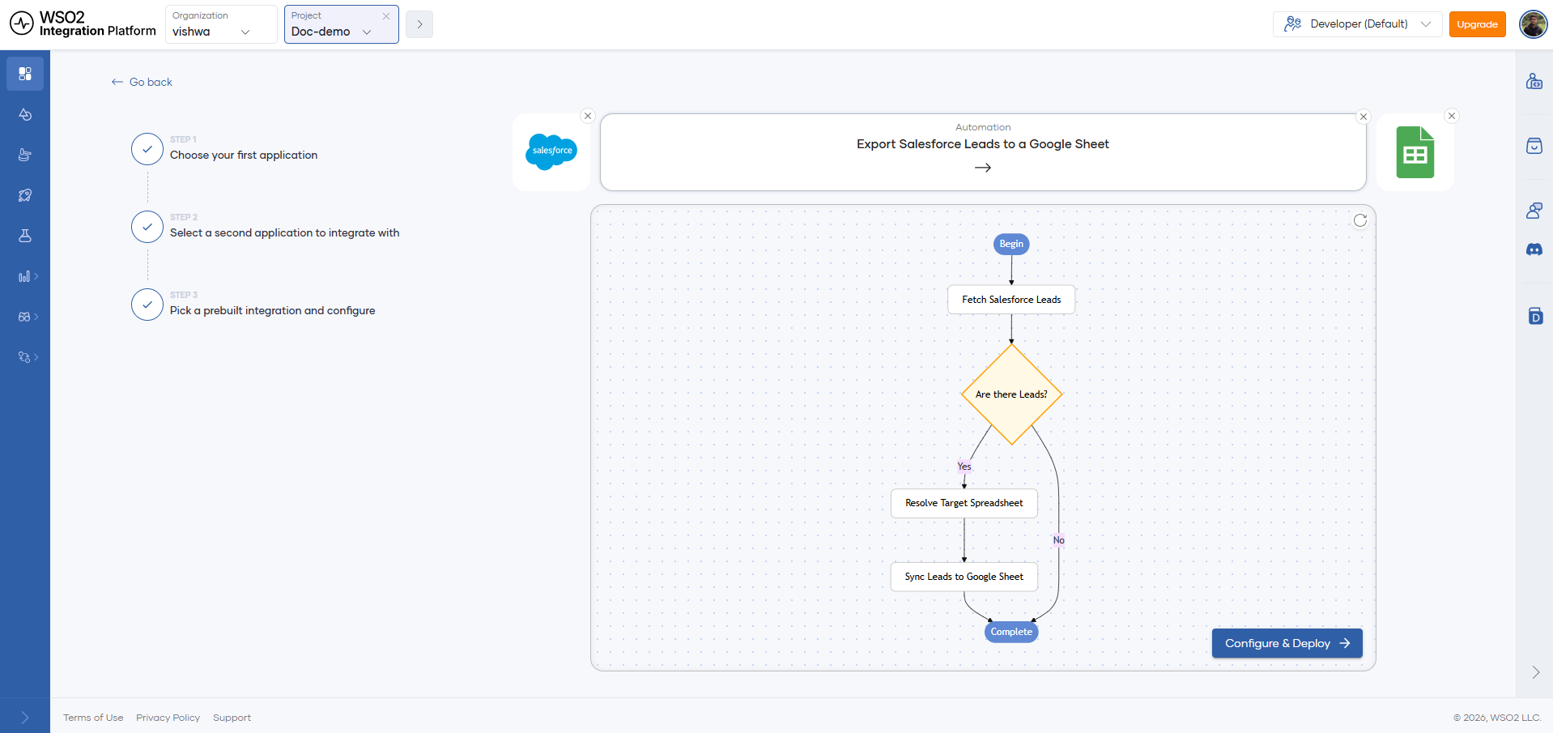Click the Step 3 checkmark circle

147,305
